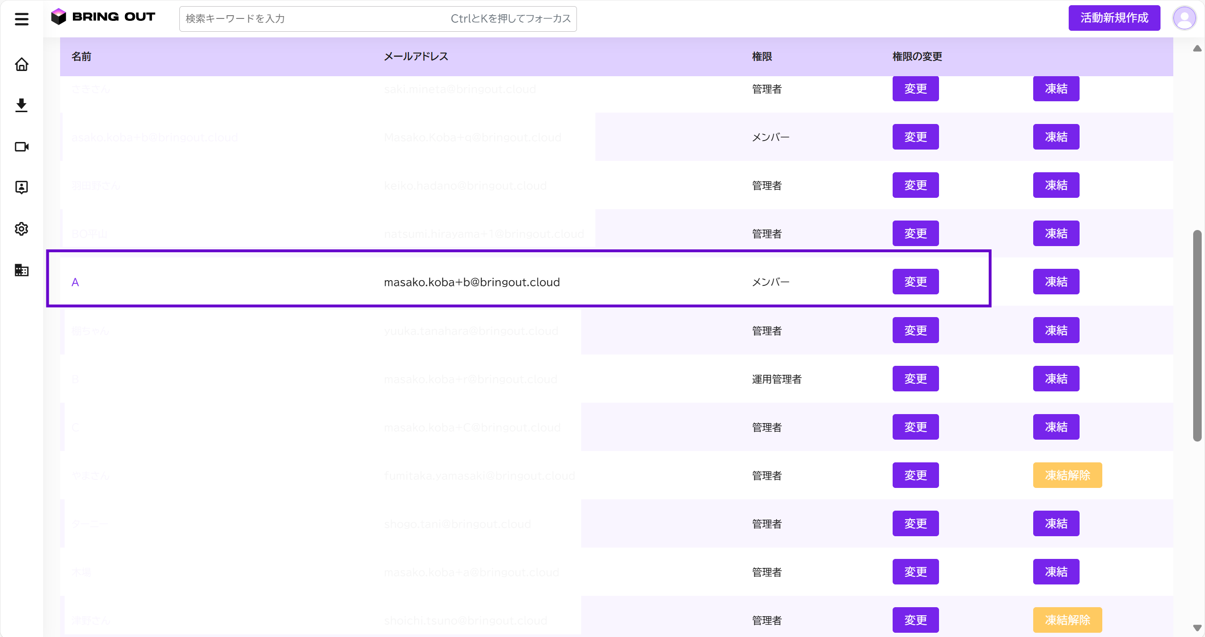The width and height of the screenshot is (1205, 637).
Task: Click the 名前 column header
Action: tap(81, 57)
